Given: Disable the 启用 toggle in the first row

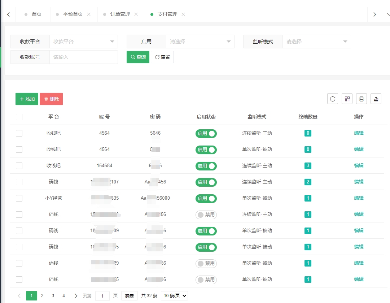Looking at the screenshot, I should pyautogui.click(x=206, y=133).
